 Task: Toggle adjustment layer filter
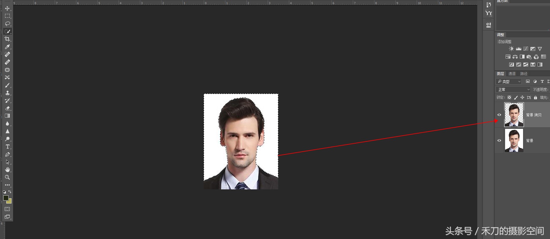[x=535, y=82]
